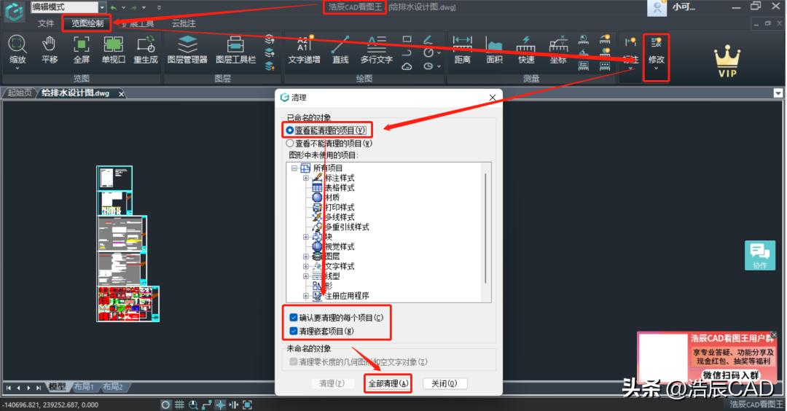Image resolution: width=787 pixels, height=411 pixels.
Task: Open the 览图绘制 ribbon tab
Action: 87,23
